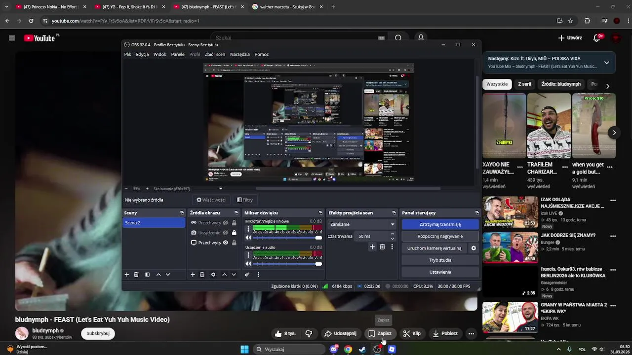The width and height of the screenshot is (632, 355).
Task: Zoom in the OBS preview
Action: (148, 189)
